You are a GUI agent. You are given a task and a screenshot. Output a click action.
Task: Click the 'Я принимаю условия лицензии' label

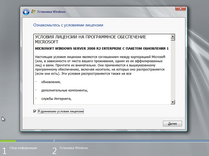(61, 111)
